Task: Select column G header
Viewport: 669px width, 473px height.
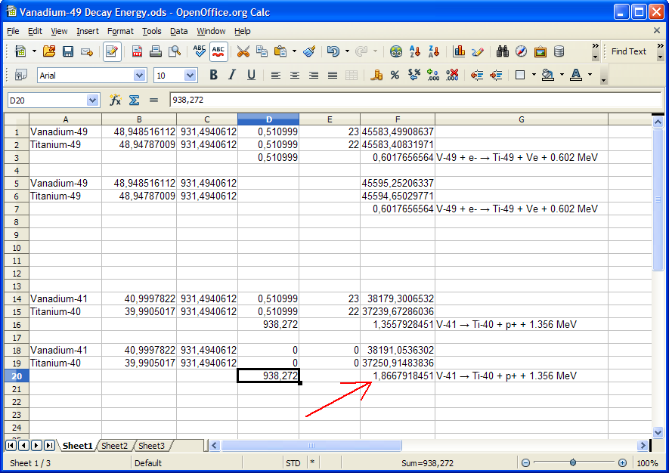Action: pyautogui.click(x=521, y=119)
